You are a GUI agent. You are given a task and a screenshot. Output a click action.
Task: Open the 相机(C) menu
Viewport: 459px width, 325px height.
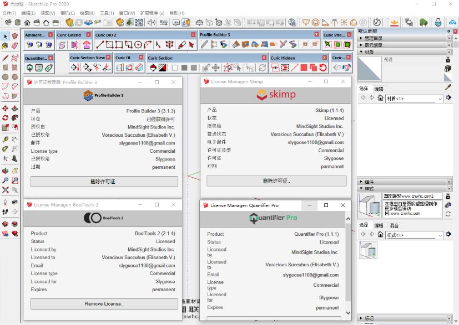click(x=68, y=13)
